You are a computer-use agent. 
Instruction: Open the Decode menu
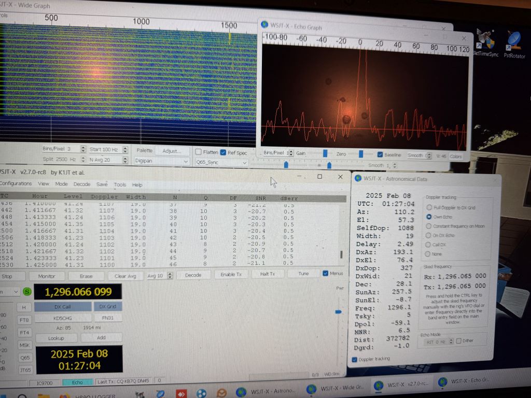point(82,184)
